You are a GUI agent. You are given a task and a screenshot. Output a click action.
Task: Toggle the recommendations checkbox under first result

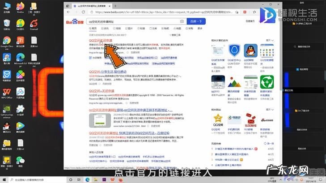coord(90,58)
